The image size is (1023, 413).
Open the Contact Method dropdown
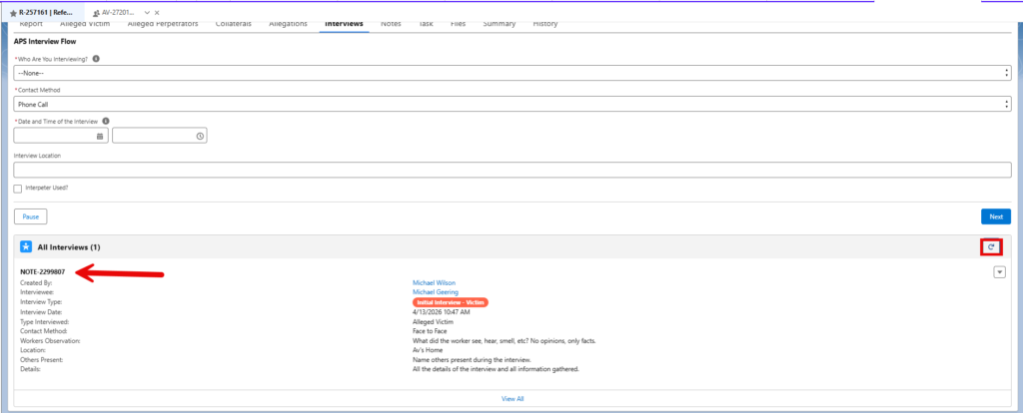512,104
